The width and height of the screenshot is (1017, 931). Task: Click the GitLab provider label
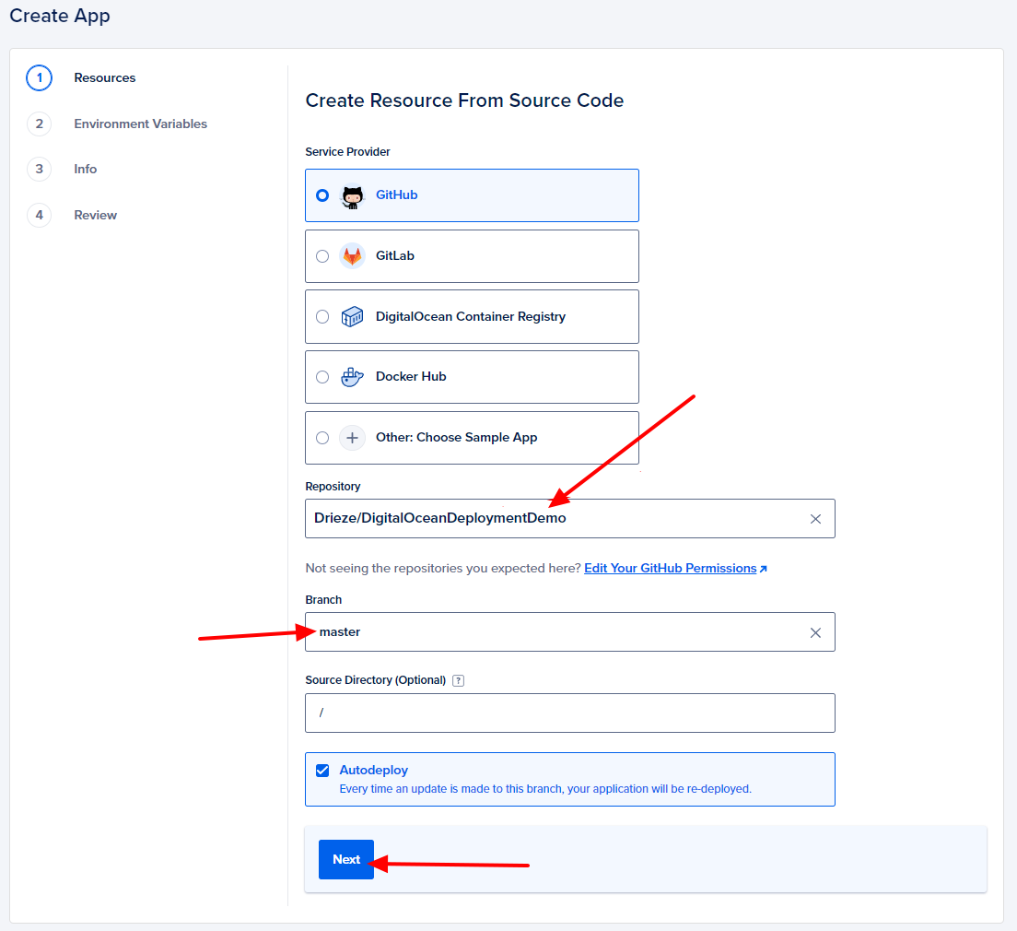(x=394, y=256)
